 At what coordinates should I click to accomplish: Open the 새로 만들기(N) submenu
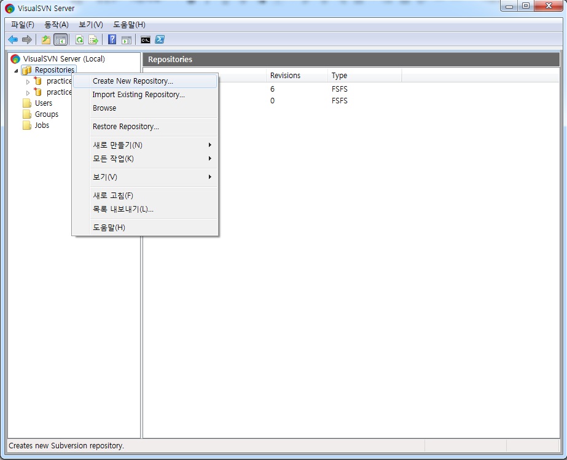point(145,145)
